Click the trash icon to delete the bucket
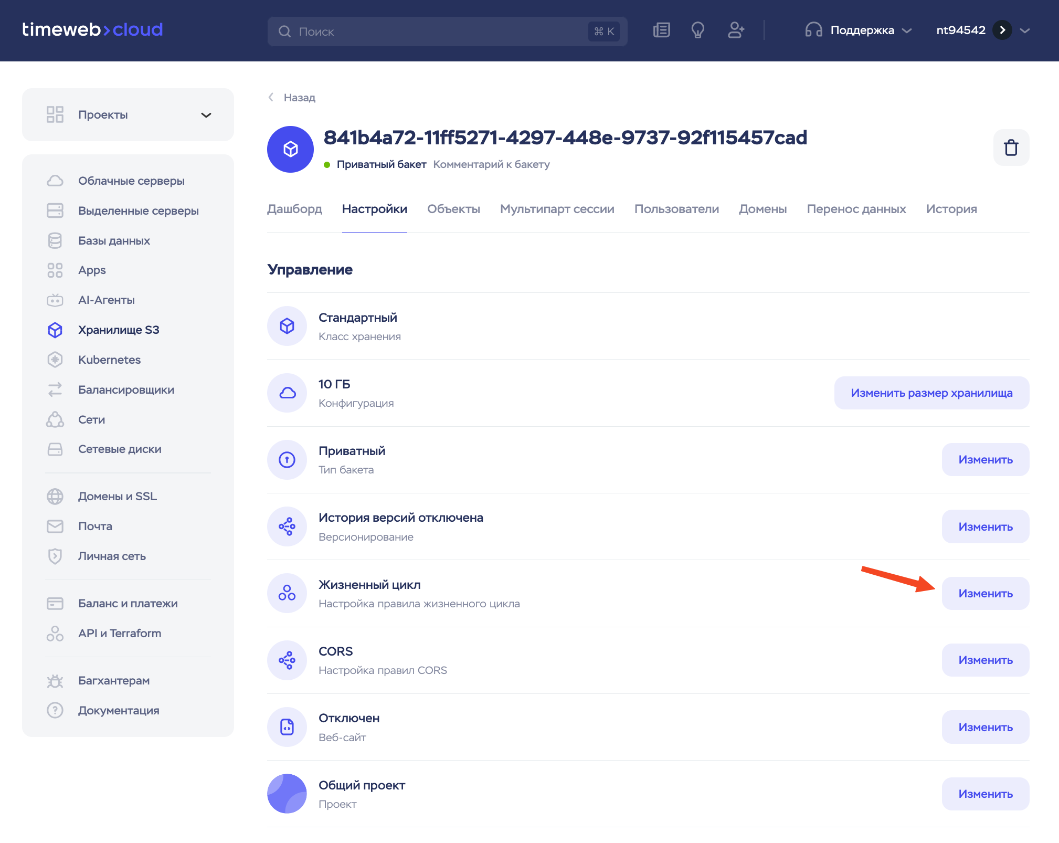The width and height of the screenshot is (1059, 843). click(1011, 147)
